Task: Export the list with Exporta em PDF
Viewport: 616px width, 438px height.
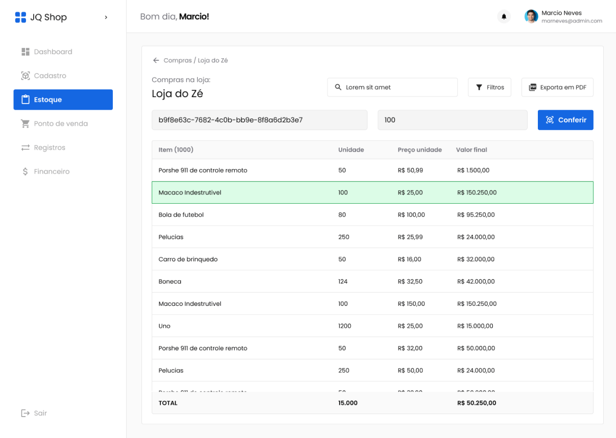Action: tap(557, 87)
